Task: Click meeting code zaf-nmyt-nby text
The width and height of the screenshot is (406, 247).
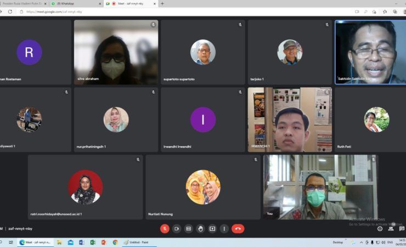Action: click(20, 229)
